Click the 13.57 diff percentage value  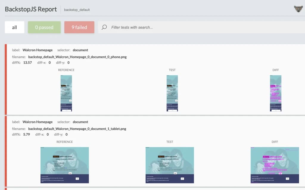[x=27, y=63]
